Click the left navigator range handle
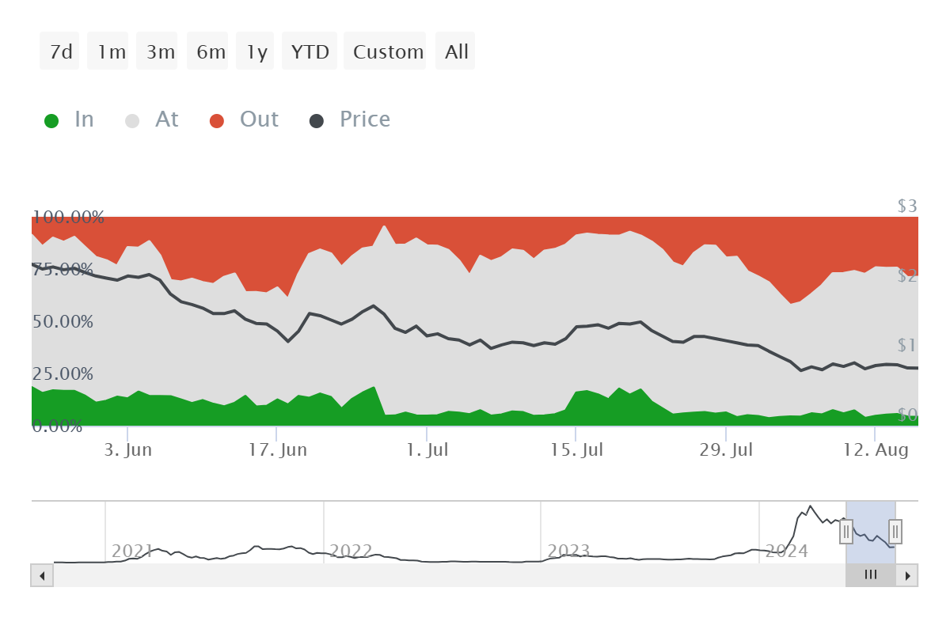Screen dimensions: 950x633 [x=846, y=530]
